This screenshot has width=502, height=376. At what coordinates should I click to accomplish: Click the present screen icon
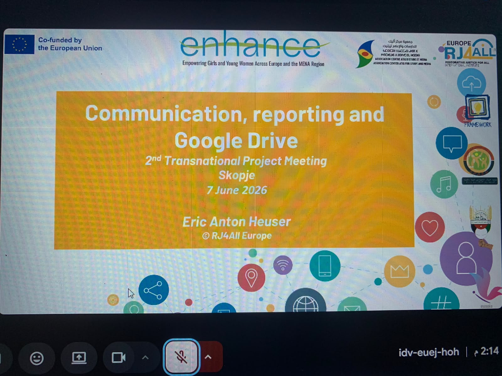pos(79,358)
